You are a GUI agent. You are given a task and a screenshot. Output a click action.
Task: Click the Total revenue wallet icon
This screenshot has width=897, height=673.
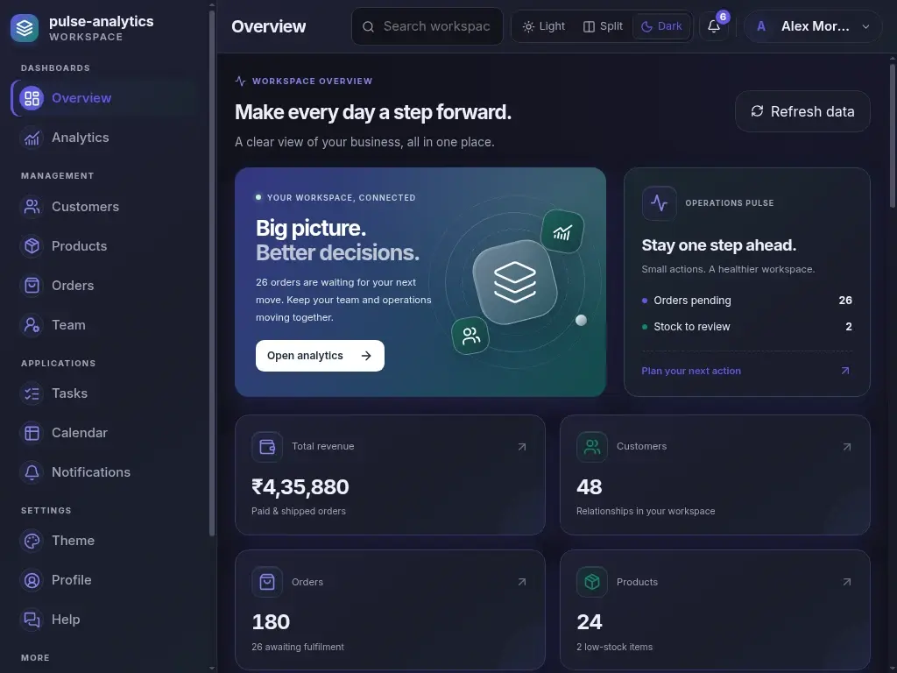point(267,446)
